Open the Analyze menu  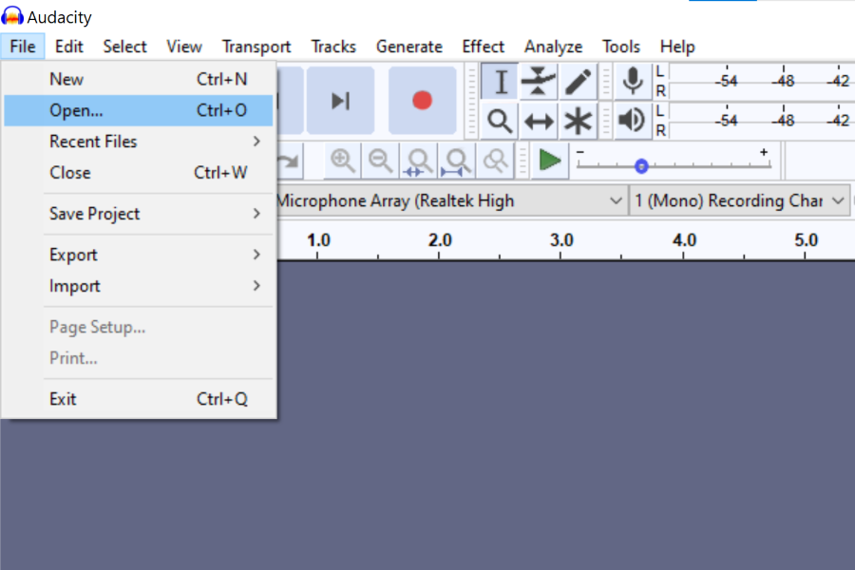(x=554, y=47)
